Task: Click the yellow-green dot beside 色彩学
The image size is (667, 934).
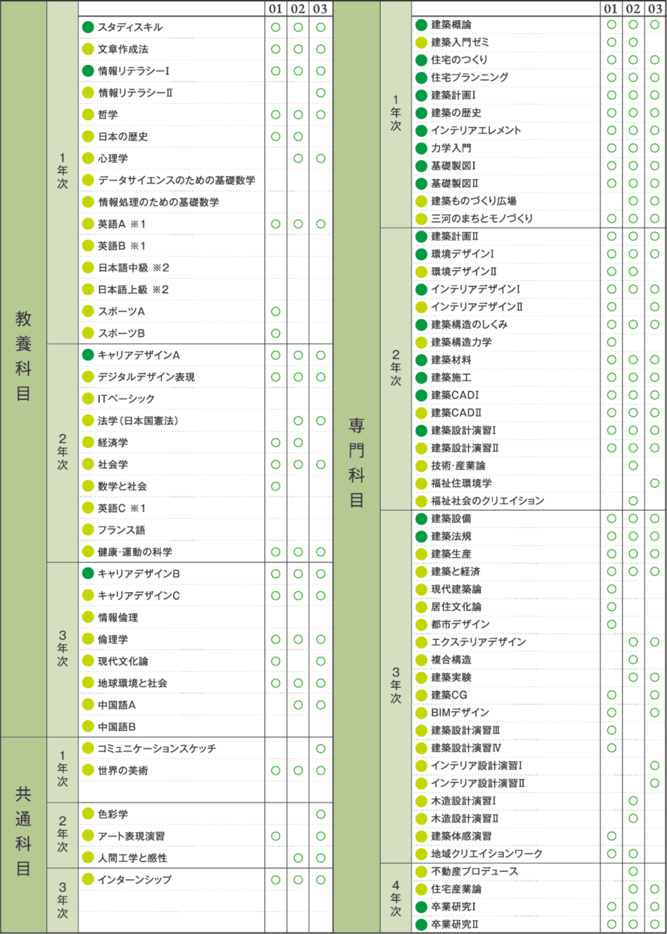Action: (x=88, y=814)
